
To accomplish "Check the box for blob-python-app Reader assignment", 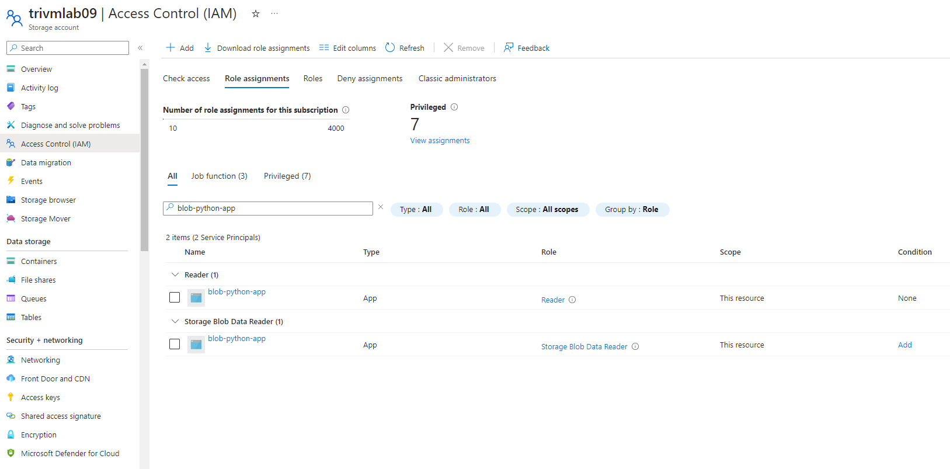I will (175, 297).
